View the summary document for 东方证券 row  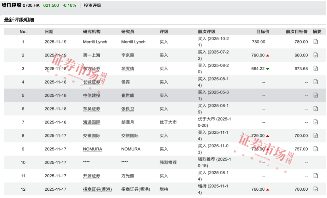click(x=315, y=68)
